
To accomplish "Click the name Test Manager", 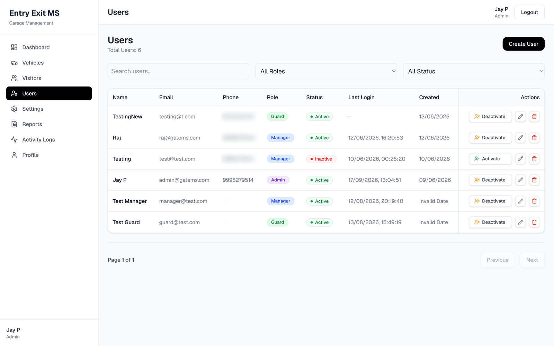I will (130, 201).
